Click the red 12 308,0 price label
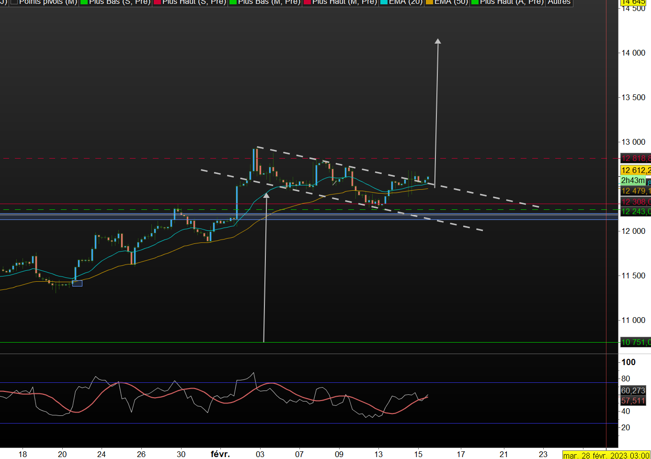 pyautogui.click(x=635, y=202)
